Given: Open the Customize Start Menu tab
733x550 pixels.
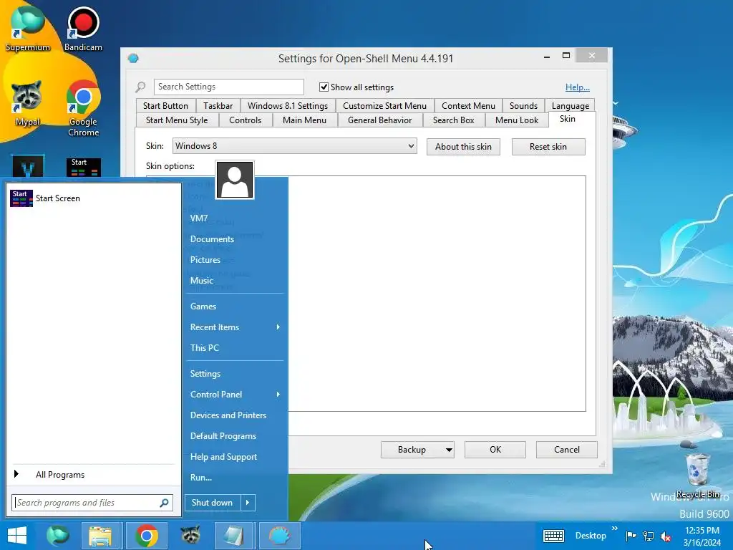Looking at the screenshot, I should [x=384, y=106].
